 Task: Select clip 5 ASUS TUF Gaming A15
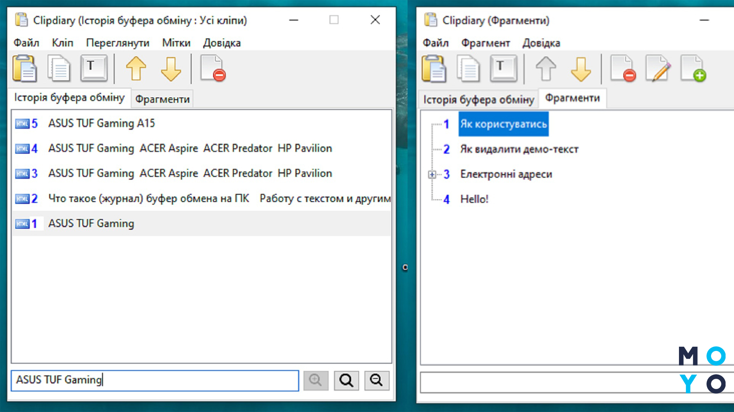click(x=101, y=123)
